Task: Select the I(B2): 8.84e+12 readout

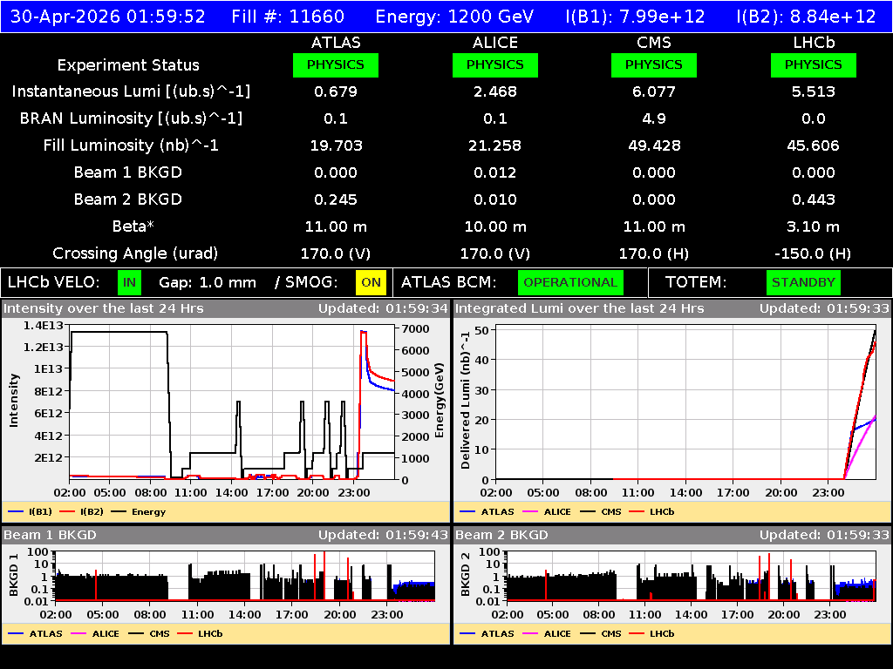Action: tap(806, 17)
